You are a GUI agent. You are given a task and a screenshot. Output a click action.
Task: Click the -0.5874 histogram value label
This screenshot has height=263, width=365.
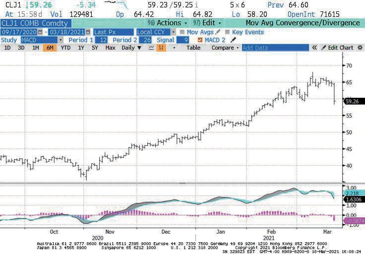tap(354, 221)
